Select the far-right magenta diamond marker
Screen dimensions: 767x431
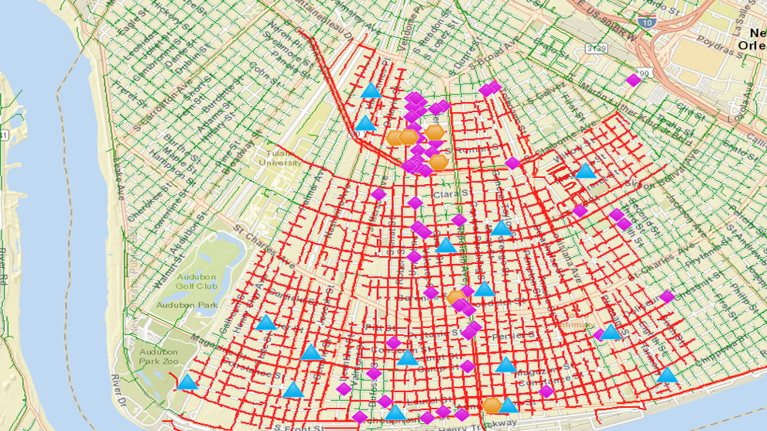coord(667,296)
